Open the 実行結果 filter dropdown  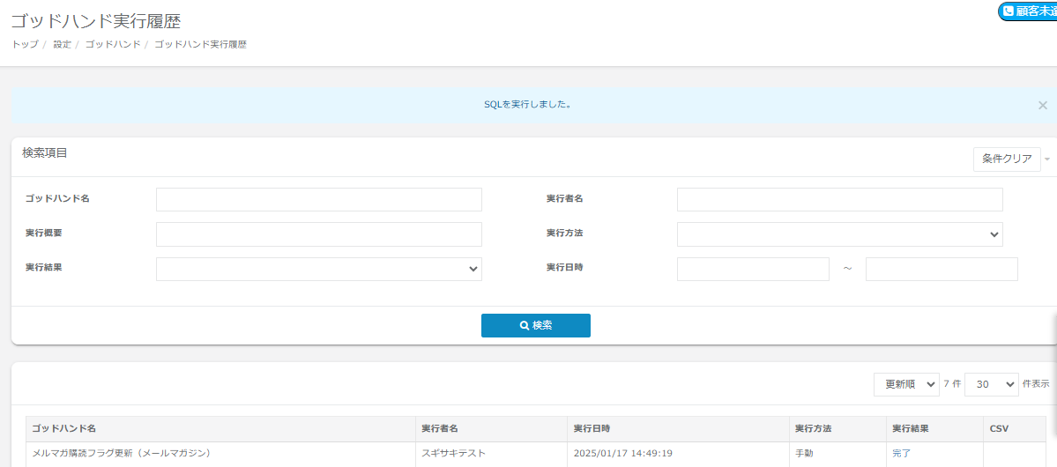(x=318, y=269)
